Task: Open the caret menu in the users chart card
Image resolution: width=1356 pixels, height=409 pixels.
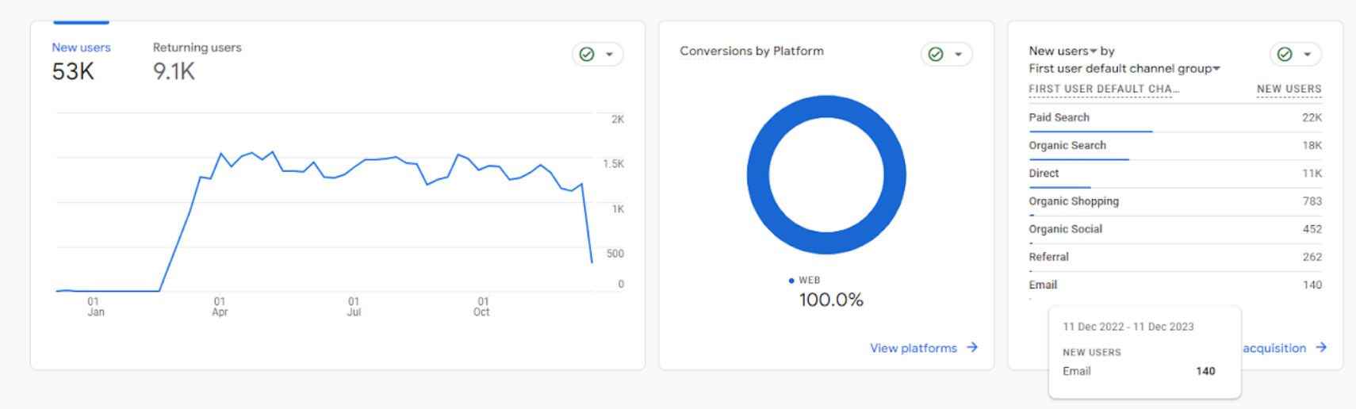Action: (x=610, y=54)
